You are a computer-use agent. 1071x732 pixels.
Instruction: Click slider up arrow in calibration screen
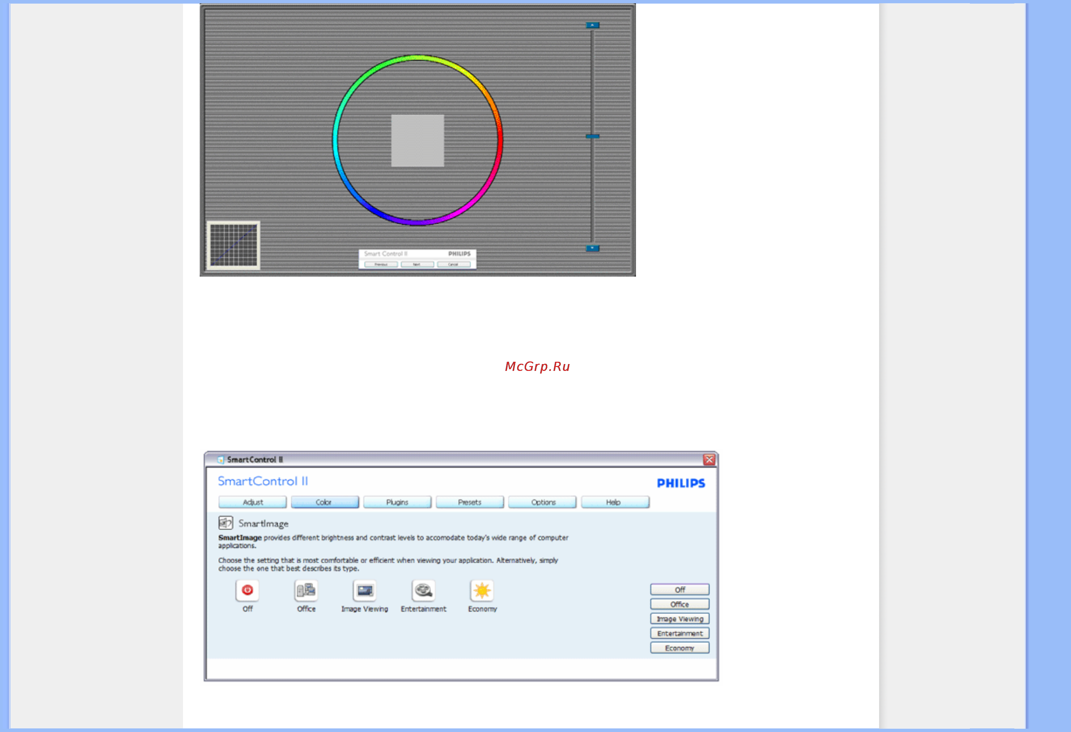[593, 25]
